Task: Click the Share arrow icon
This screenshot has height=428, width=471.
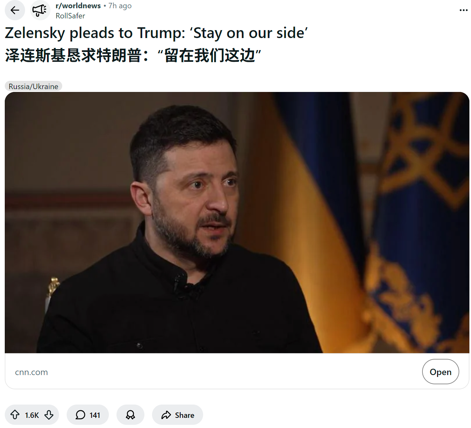Action: coord(166,415)
